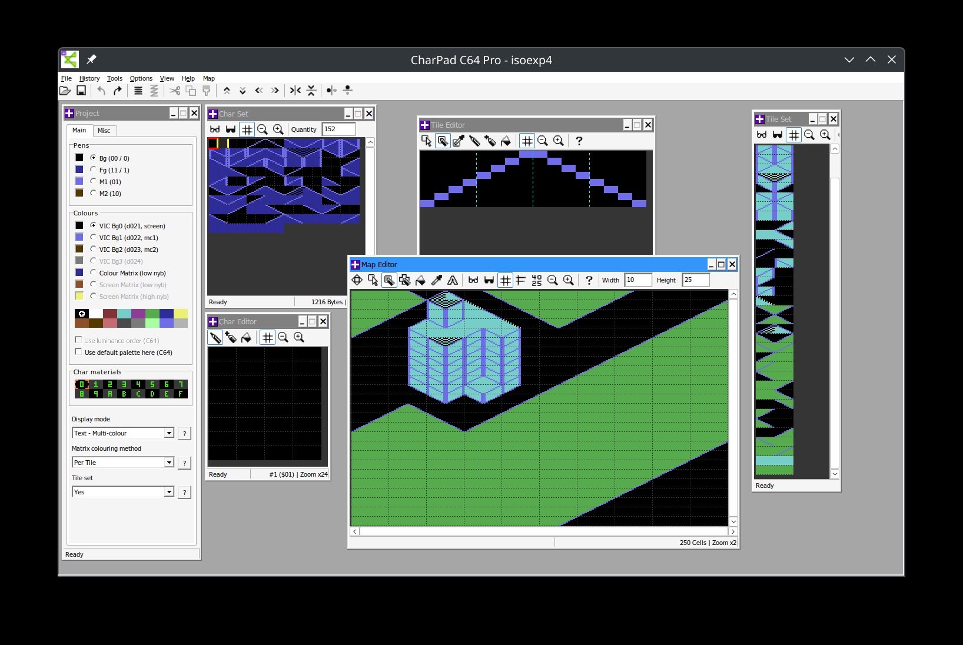Pick the yellow swatch in the palette
The height and width of the screenshot is (645, 963).
(x=181, y=314)
